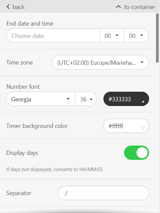This screenshot has width=160, height=213.
Task: Click the number font color picker corner icon
Action: tap(143, 101)
